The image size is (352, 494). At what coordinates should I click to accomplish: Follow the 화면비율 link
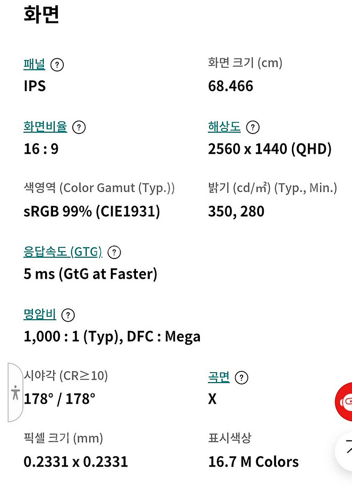pos(46,126)
